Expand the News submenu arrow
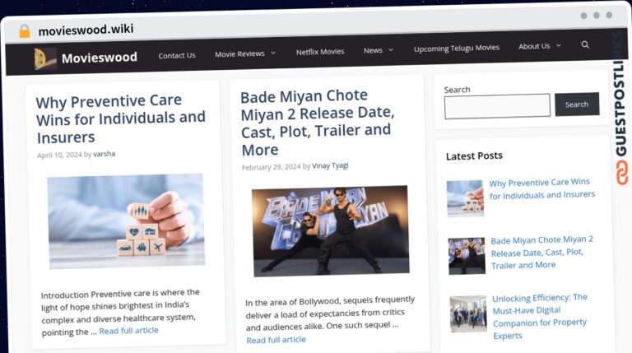The height and width of the screenshot is (353, 632). point(391,50)
